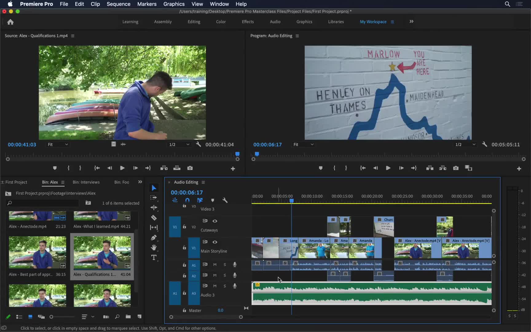The height and width of the screenshot is (332, 531).
Task: Select the Ripple Edit tool
Action: click(x=154, y=207)
